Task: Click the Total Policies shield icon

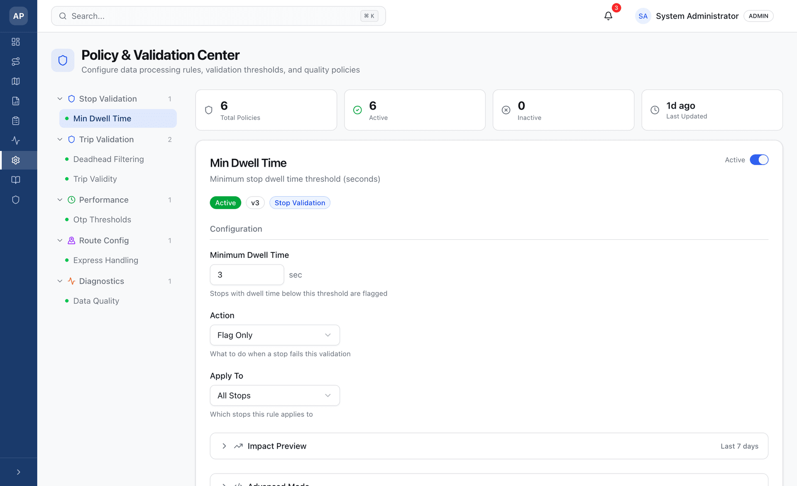Action: tap(209, 110)
